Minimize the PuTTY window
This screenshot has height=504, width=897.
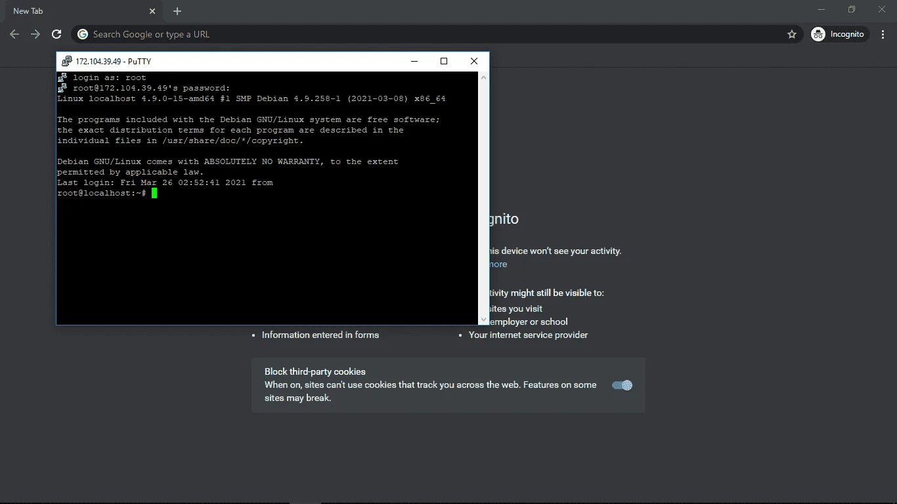point(414,61)
